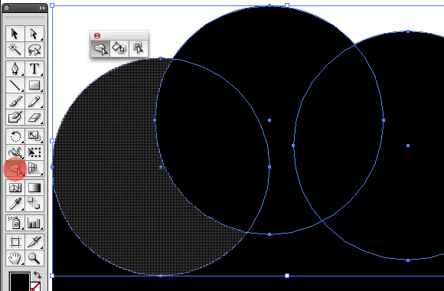Activate the Type tool
Screen dimensions: 444x291
tap(34, 69)
